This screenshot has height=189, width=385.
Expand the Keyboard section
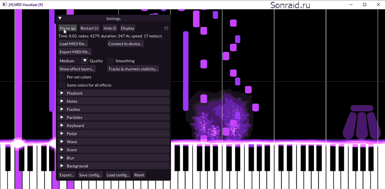(114, 126)
